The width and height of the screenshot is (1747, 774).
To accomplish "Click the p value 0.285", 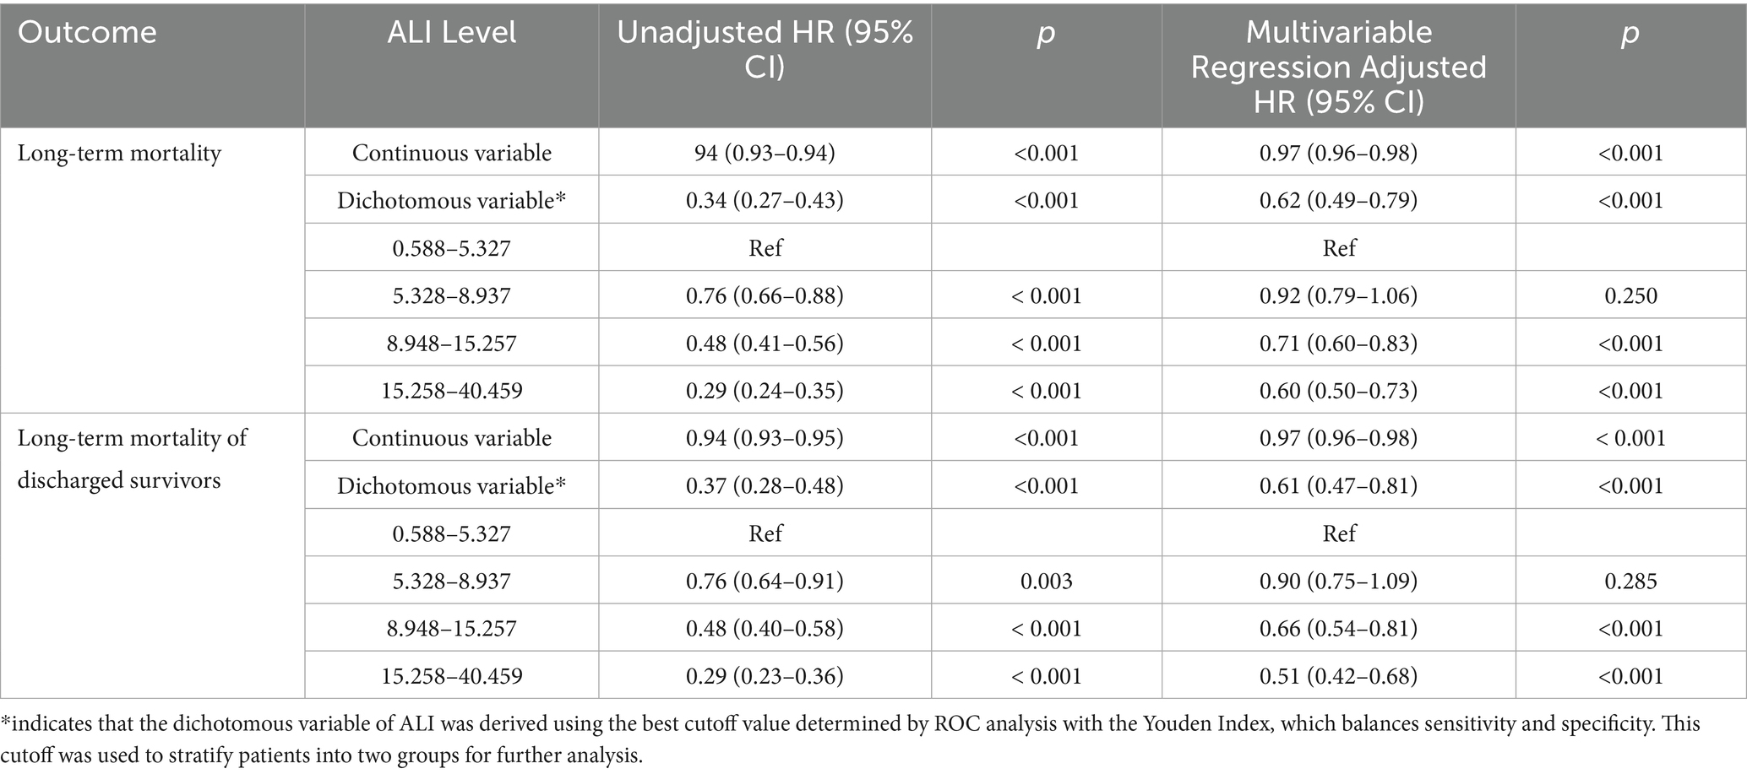I will [x=1630, y=582].
